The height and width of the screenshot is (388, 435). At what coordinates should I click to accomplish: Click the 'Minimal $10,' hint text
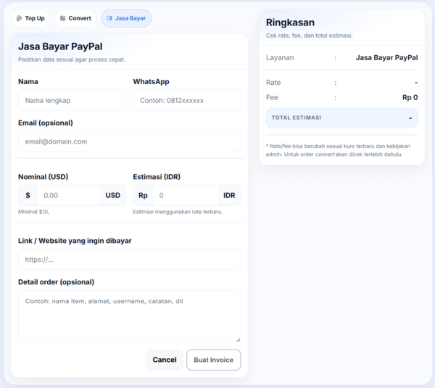click(x=33, y=212)
